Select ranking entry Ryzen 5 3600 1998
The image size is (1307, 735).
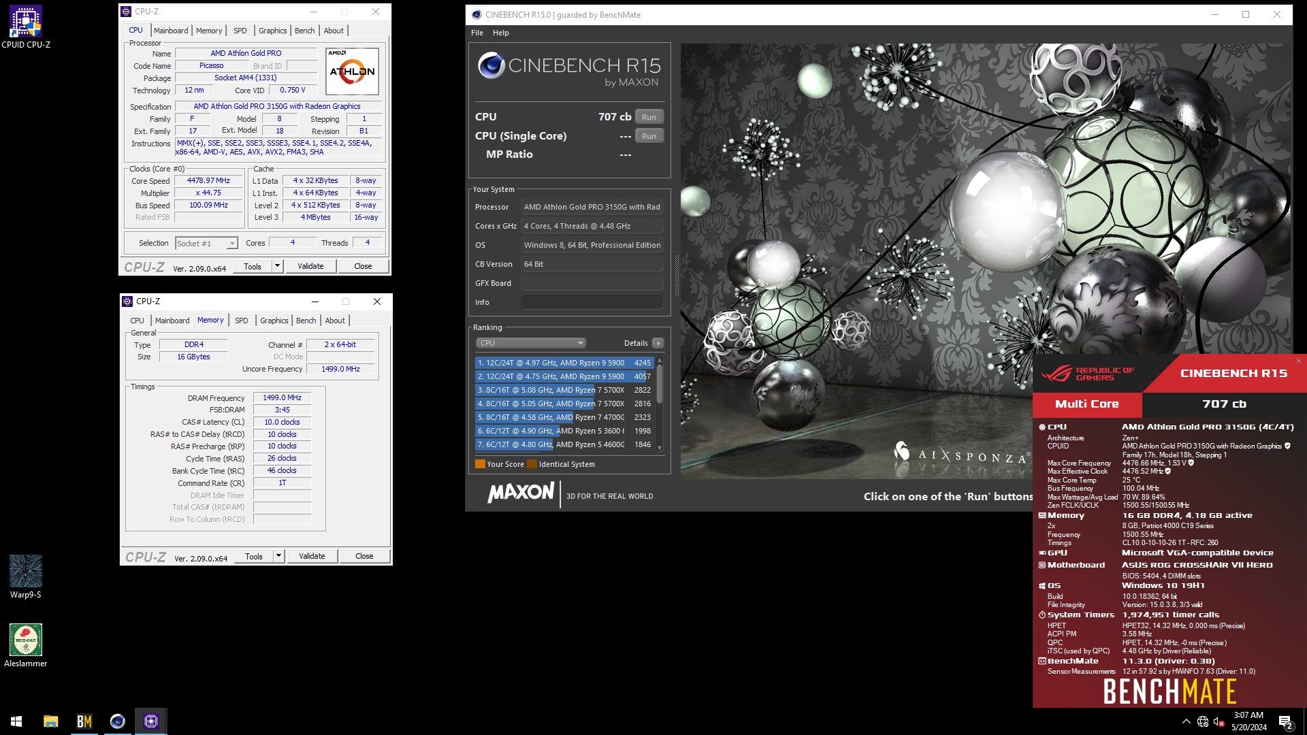click(564, 431)
